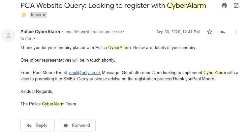Click the enquiries@cyberalarm.police.uk address
The height and width of the screenshot is (140, 246).
93,32
